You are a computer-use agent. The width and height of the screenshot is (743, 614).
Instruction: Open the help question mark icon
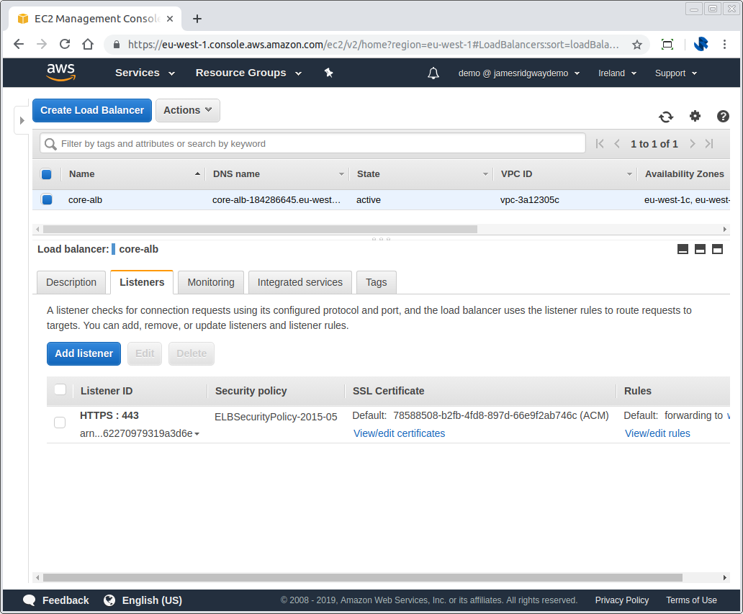723,116
